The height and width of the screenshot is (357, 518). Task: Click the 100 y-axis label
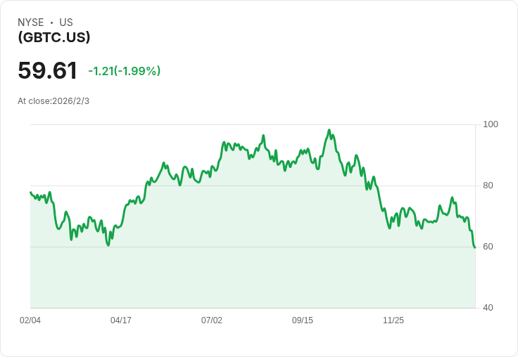491,124
